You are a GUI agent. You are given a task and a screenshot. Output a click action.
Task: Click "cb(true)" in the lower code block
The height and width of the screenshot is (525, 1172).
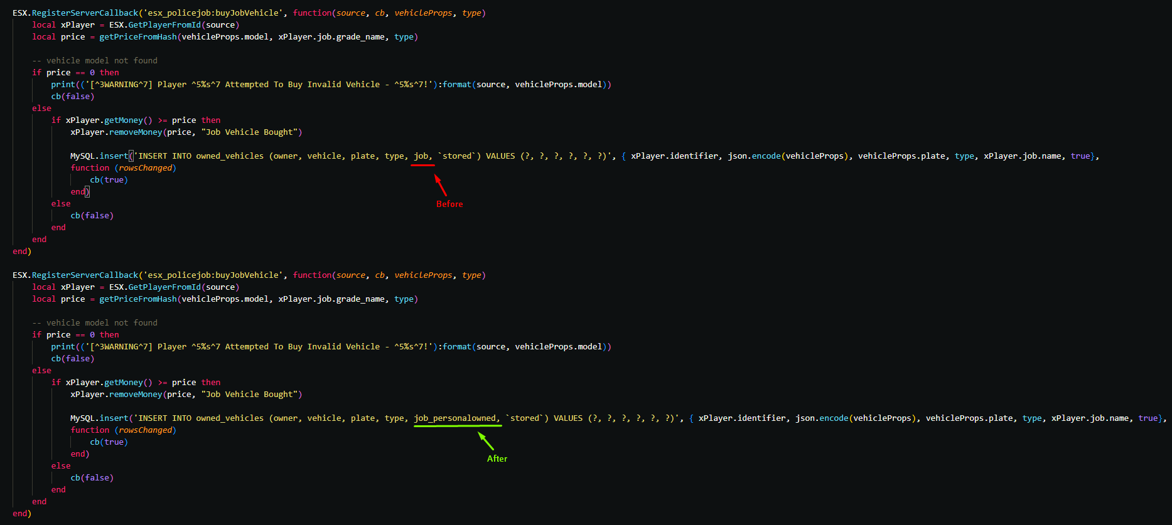coord(109,442)
